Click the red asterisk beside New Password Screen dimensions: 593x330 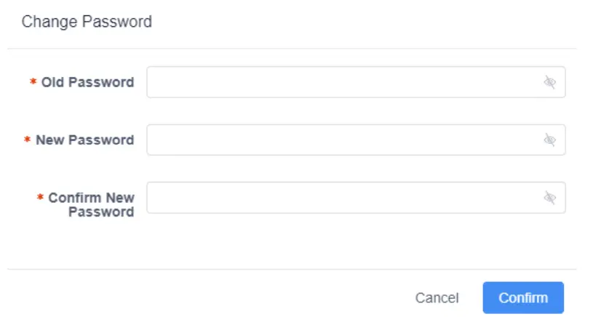[28, 140]
